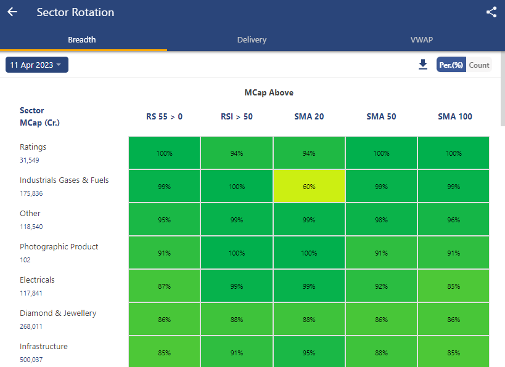Open the 11 Apr 2023 date dropdown

(x=37, y=65)
